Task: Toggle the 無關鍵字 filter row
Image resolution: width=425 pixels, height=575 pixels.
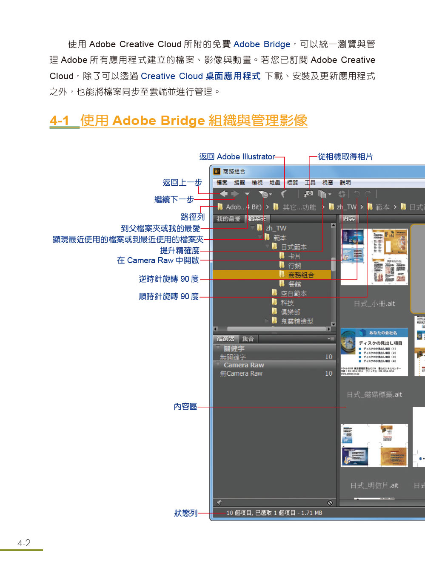Action: pyautogui.click(x=274, y=357)
